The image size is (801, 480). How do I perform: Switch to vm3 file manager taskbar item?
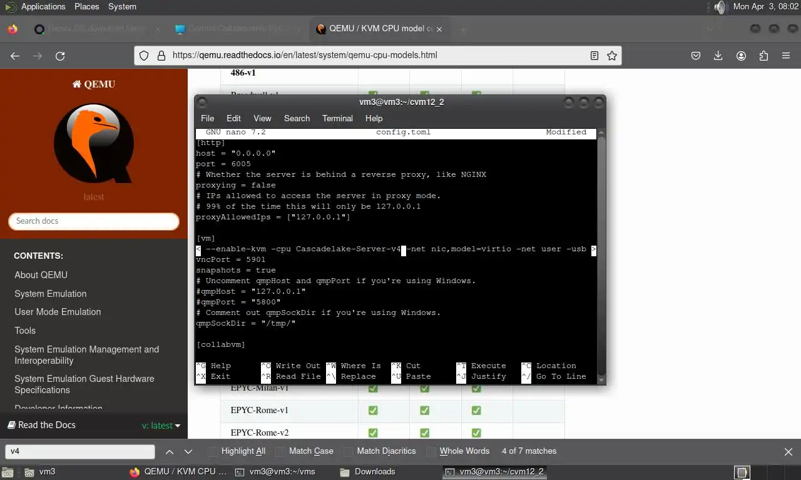pos(40,472)
